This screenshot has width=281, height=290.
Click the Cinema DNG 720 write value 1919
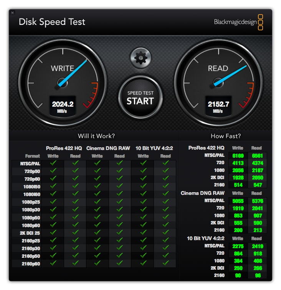[x=238, y=208]
